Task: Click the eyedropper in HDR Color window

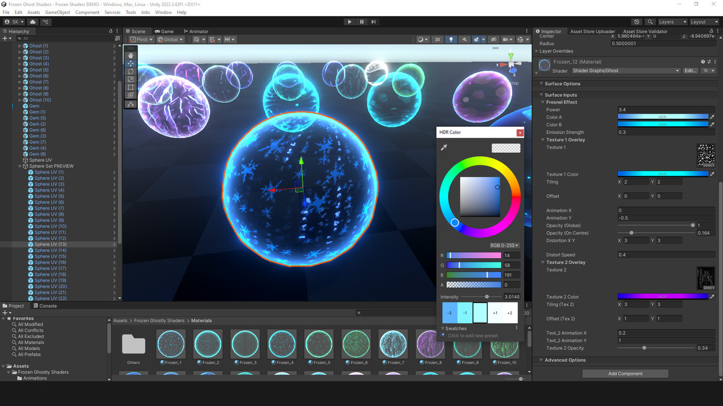Action: click(444, 147)
